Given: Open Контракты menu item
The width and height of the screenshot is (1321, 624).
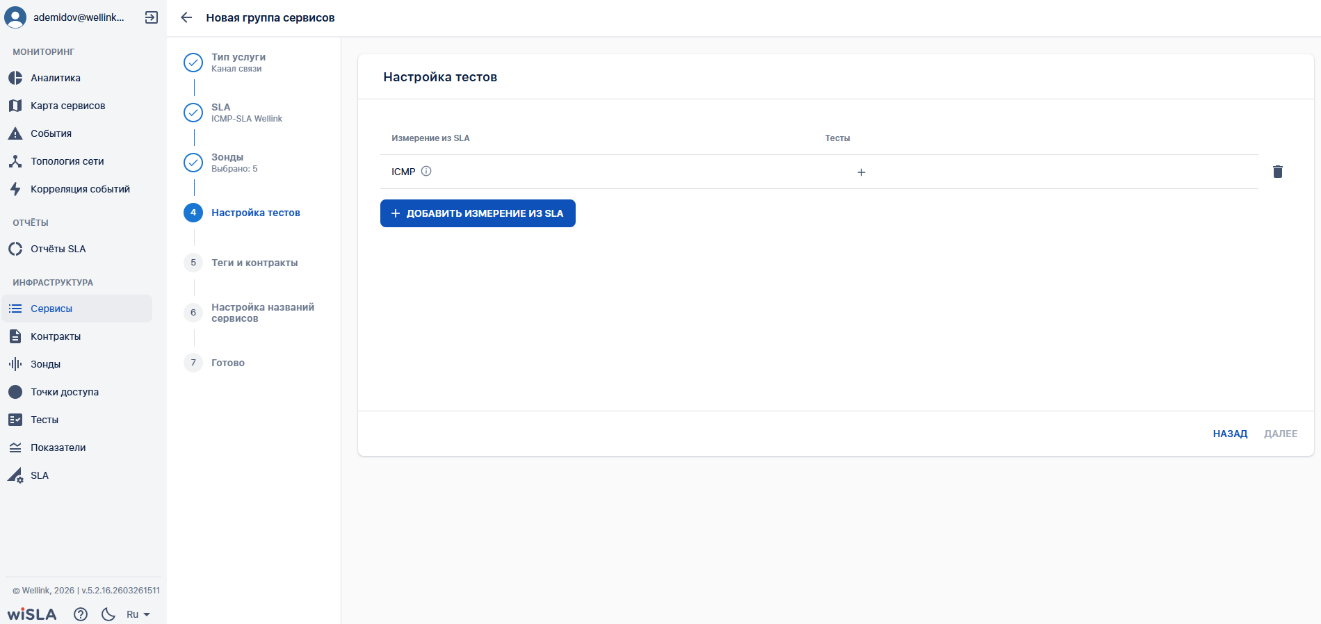Looking at the screenshot, I should coord(76,336).
